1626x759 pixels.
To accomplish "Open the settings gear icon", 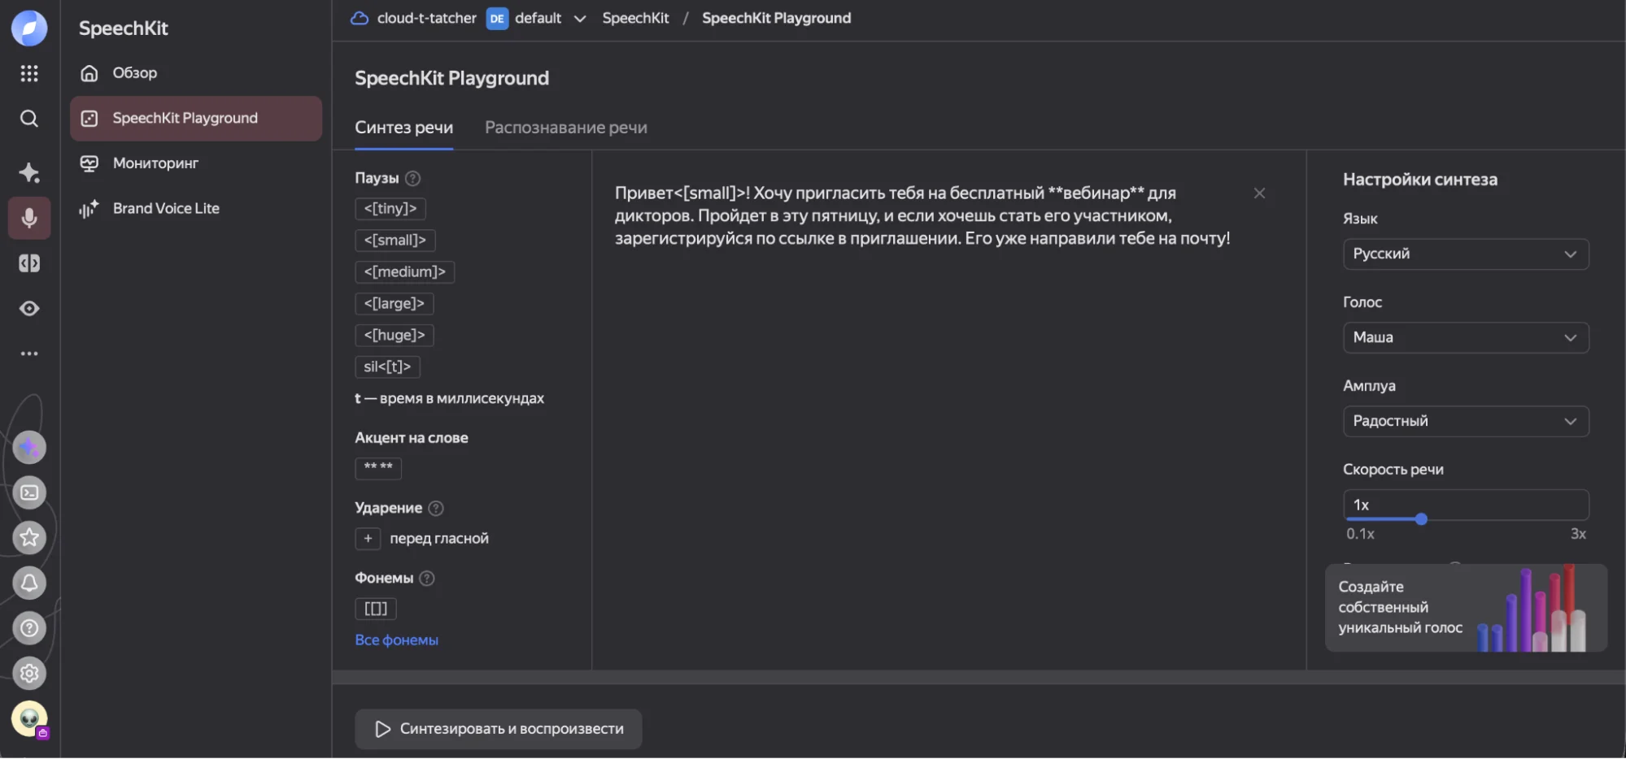I will [29, 673].
